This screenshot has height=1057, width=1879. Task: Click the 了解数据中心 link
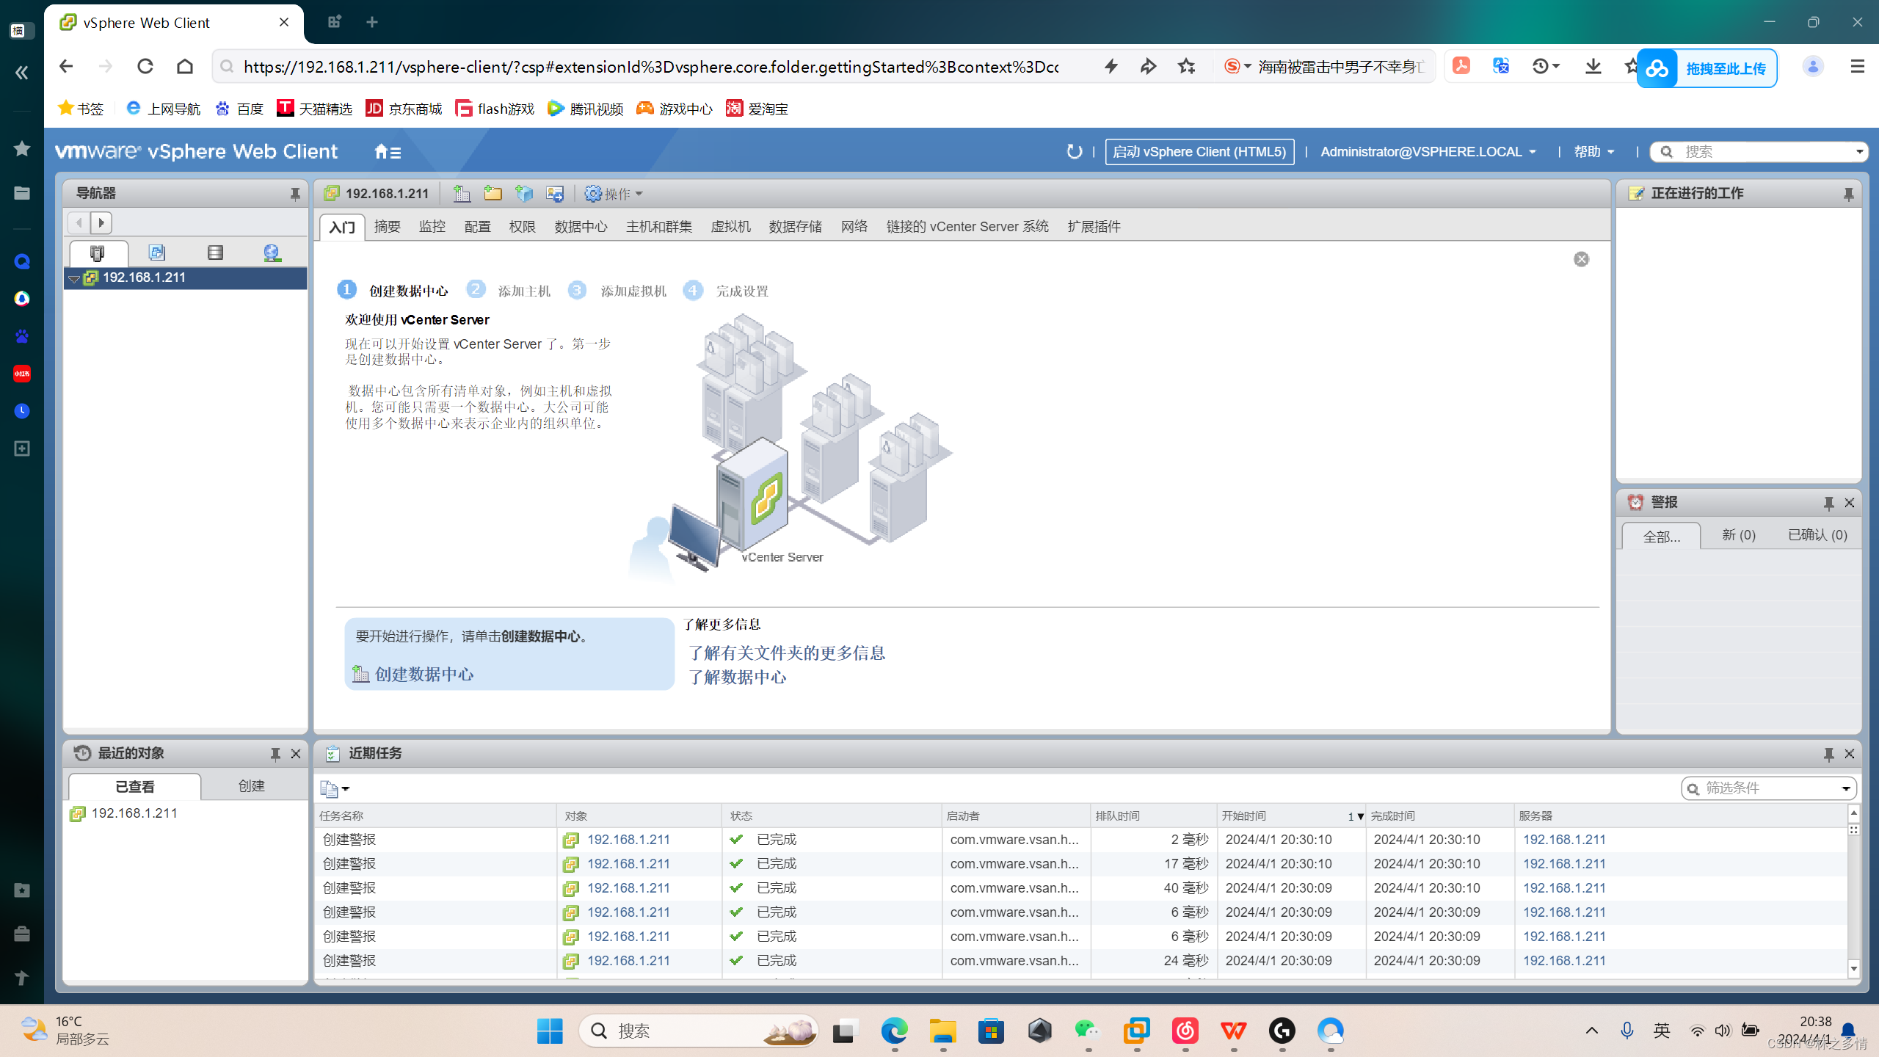738,677
